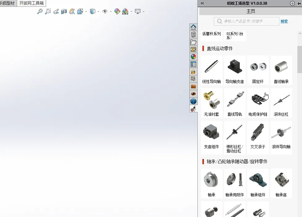Click Edit Appearance color ball icon
Viewport: 302px width, 217px height.
pos(117,11)
